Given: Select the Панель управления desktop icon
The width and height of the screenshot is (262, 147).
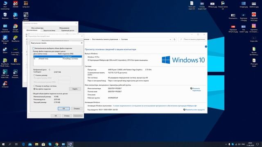Looking at the screenshot, I should [x=5, y=28].
